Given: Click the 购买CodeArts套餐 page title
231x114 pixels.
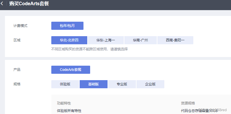Looking at the screenshot, I should [x=29, y=4].
